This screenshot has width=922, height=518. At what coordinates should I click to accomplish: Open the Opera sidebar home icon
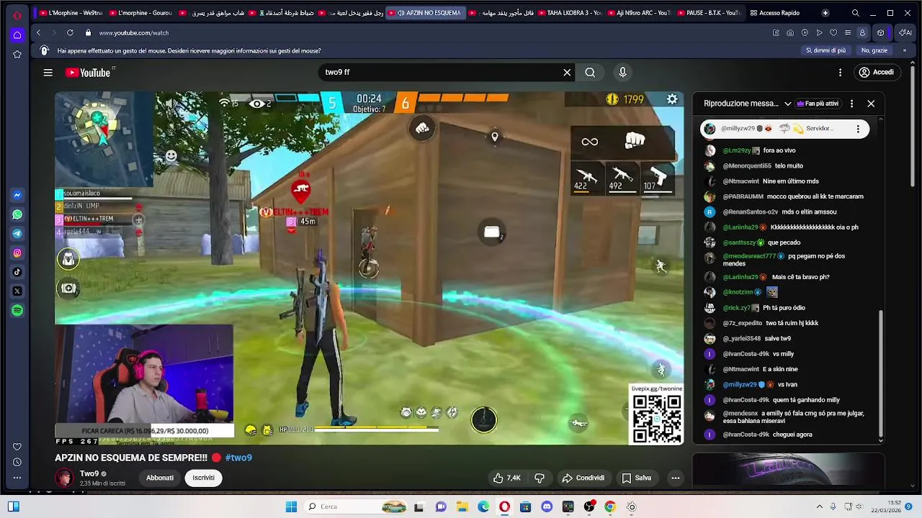point(17,35)
